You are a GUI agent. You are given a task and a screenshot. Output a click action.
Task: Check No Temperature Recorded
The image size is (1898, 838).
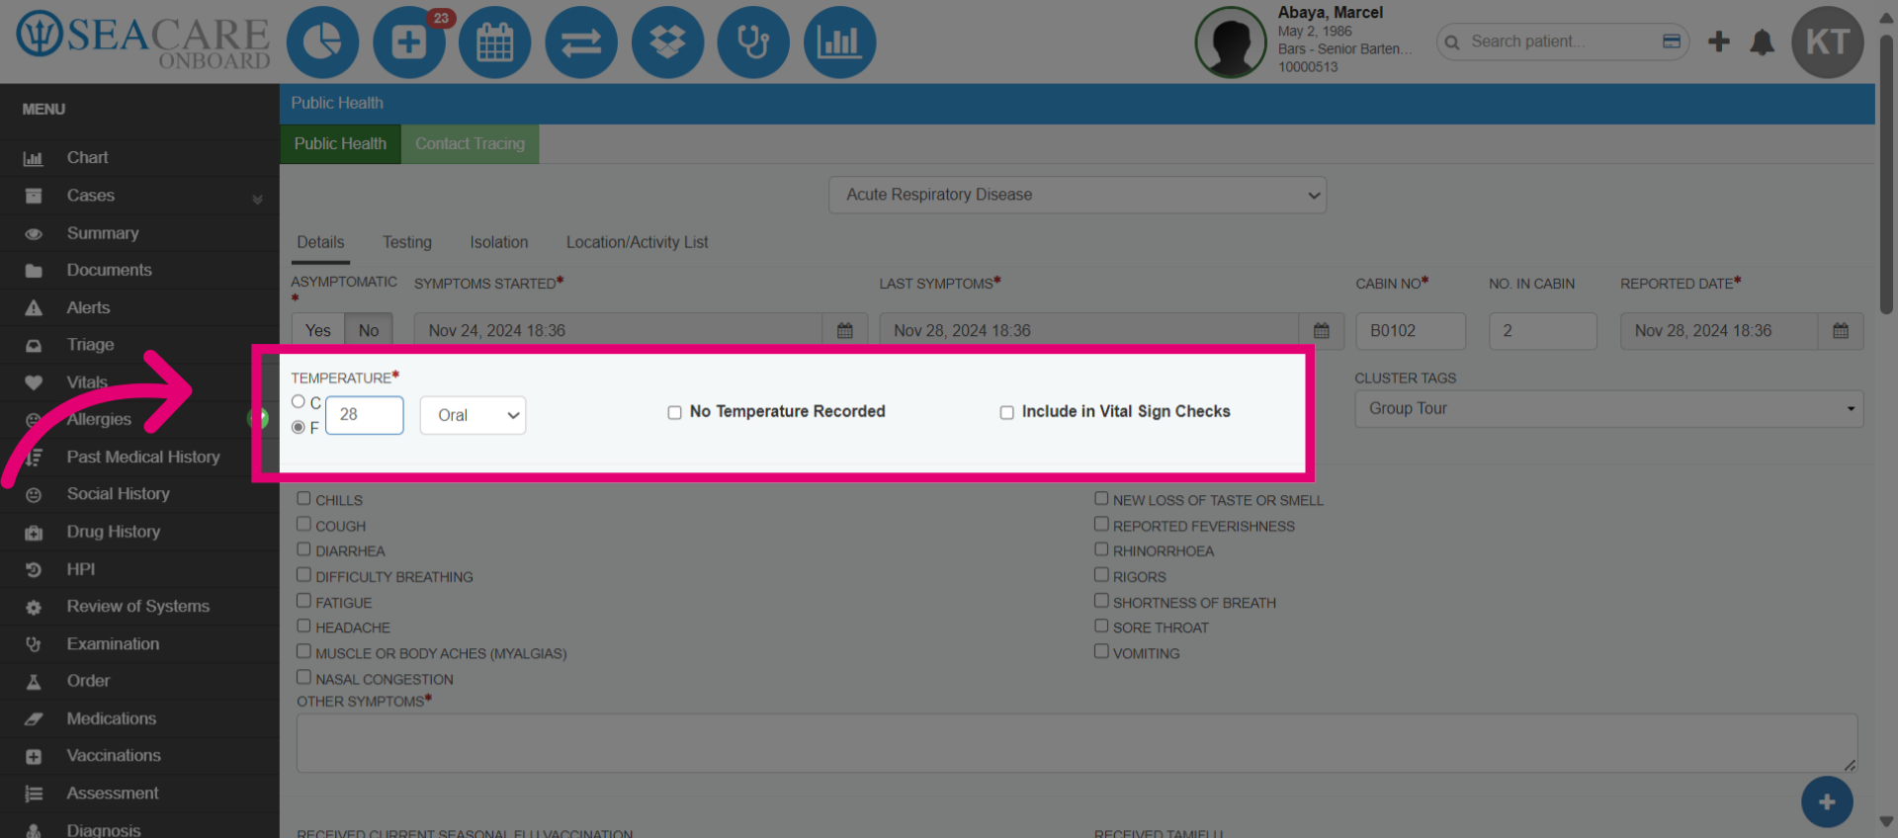point(674,413)
